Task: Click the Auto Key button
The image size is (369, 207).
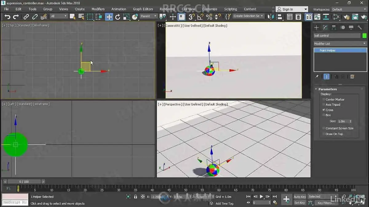Action: click(x=300, y=197)
